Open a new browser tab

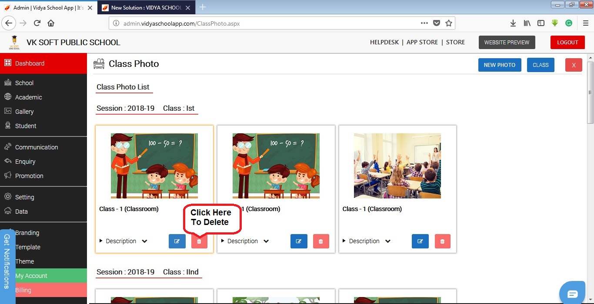click(x=202, y=7)
